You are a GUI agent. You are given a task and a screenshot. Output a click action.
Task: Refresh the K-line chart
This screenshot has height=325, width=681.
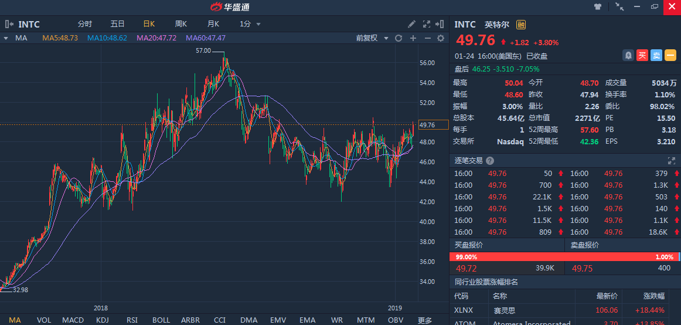point(399,38)
